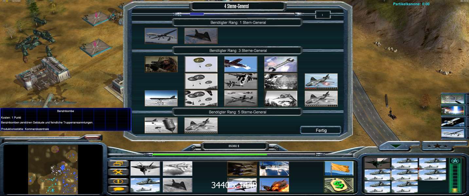The image size is (469, 196).
Task: Click the general experience progress bar
Action: (x=238, y=14)
